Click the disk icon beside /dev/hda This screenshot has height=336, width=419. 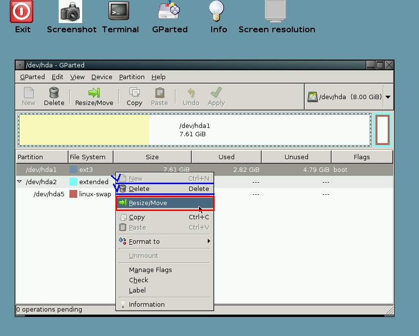pos(312,97)
